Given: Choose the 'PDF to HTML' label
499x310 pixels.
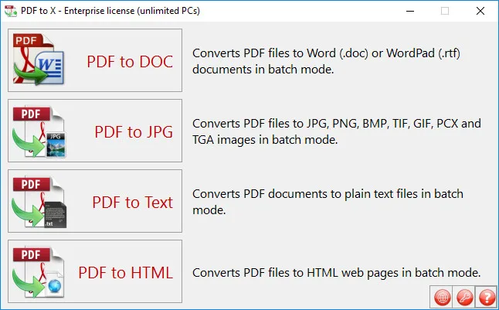Looking at the screenshot, I should click(x=126, y=273).
